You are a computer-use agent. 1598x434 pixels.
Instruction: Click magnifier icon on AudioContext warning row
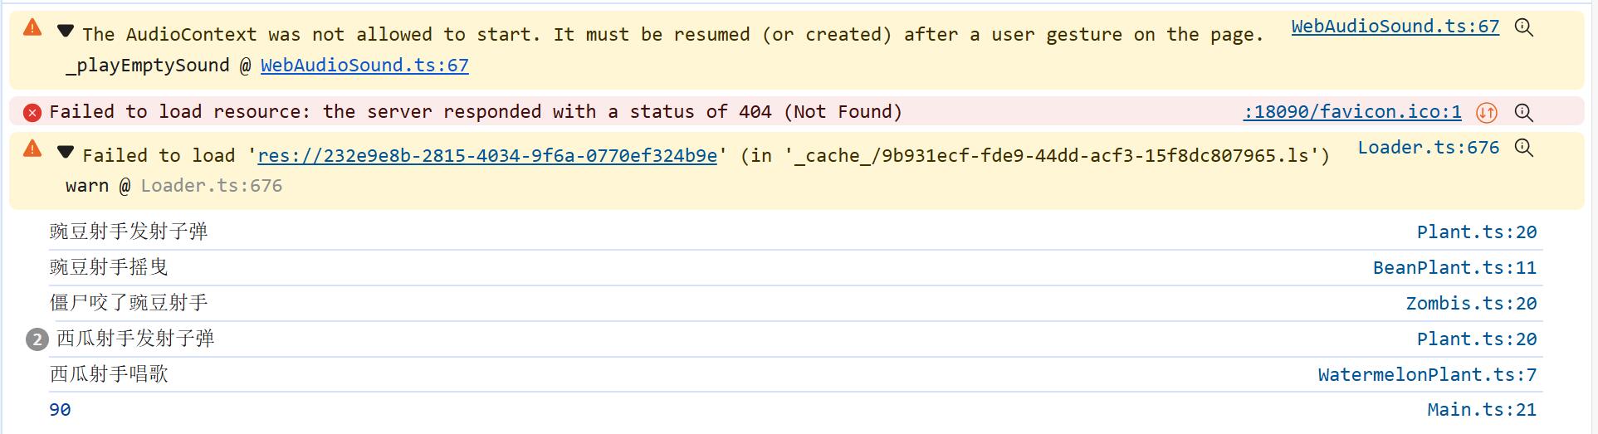[x=1523, y=27]
